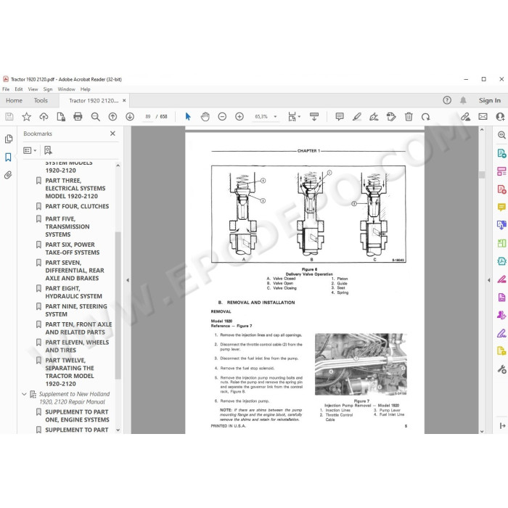This screenshot has width=508, height=508.
Task: Go to previous page arrow
Action: tap(112, 117)
